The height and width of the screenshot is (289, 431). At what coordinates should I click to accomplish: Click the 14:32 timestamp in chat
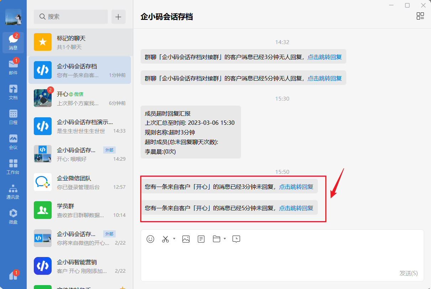[x=282, y=42]
